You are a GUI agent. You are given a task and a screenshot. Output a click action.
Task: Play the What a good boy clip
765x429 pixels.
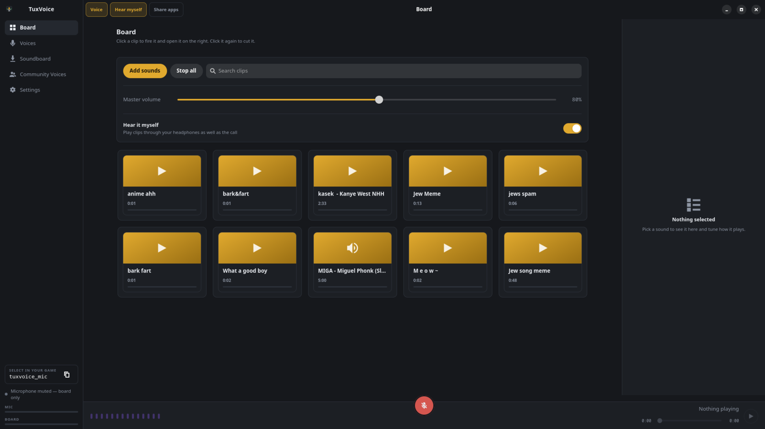pos(257,248)
